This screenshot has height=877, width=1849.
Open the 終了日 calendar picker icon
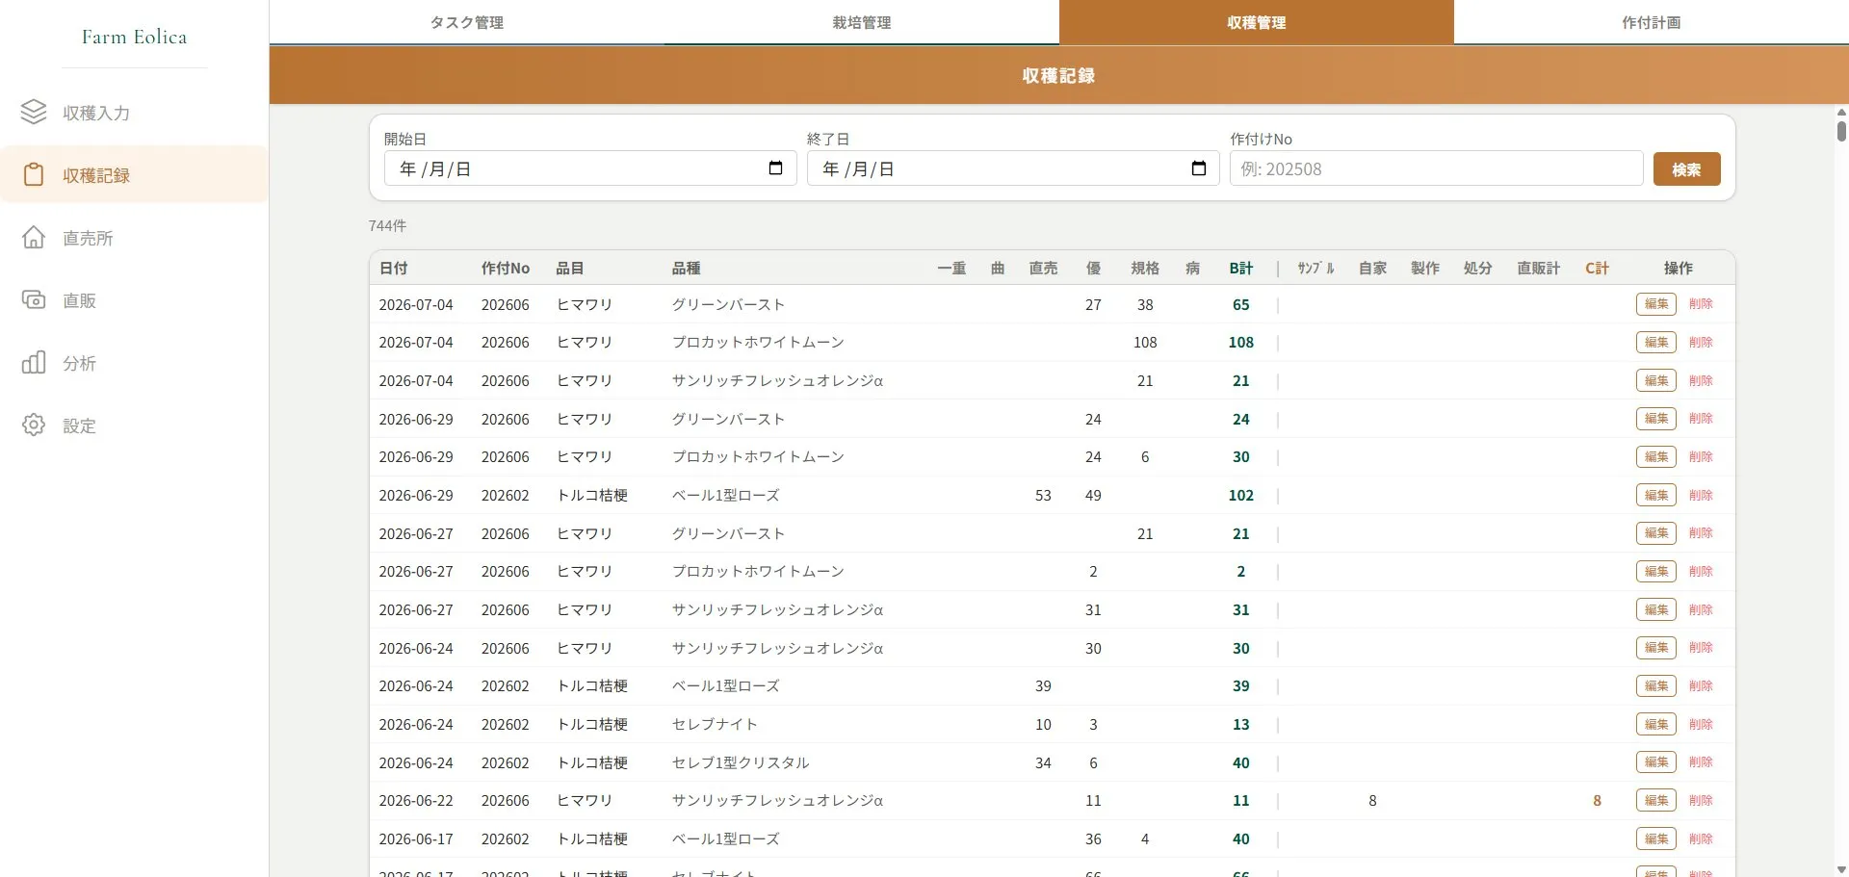pos(1199,168)
